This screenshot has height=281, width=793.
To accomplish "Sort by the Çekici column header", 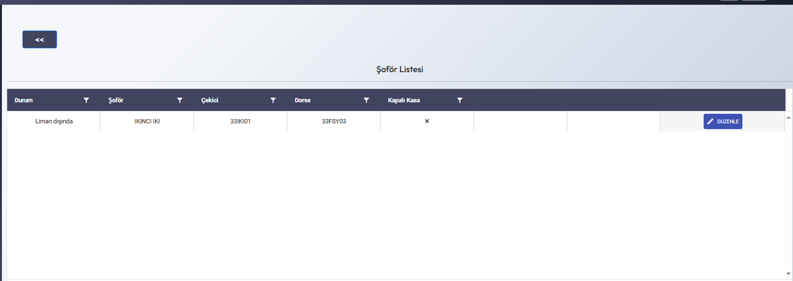I will tap(209, 100).
